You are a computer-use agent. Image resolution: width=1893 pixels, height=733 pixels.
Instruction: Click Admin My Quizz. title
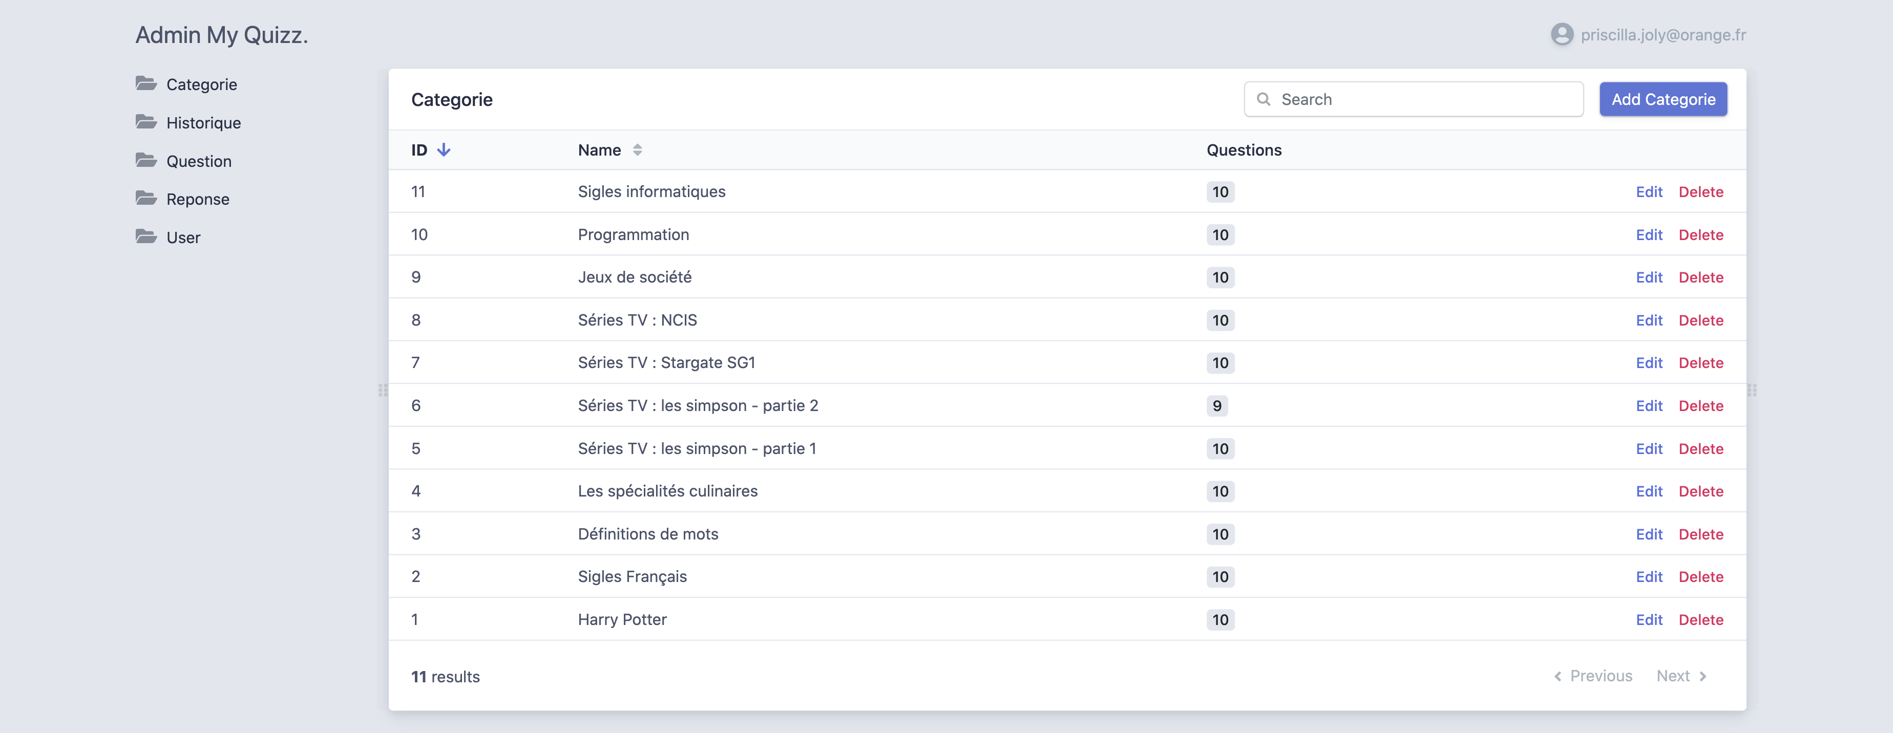(x=221, y=34)
